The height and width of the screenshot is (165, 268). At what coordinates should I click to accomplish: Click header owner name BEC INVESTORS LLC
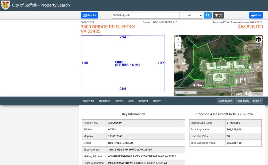[165, 22]
